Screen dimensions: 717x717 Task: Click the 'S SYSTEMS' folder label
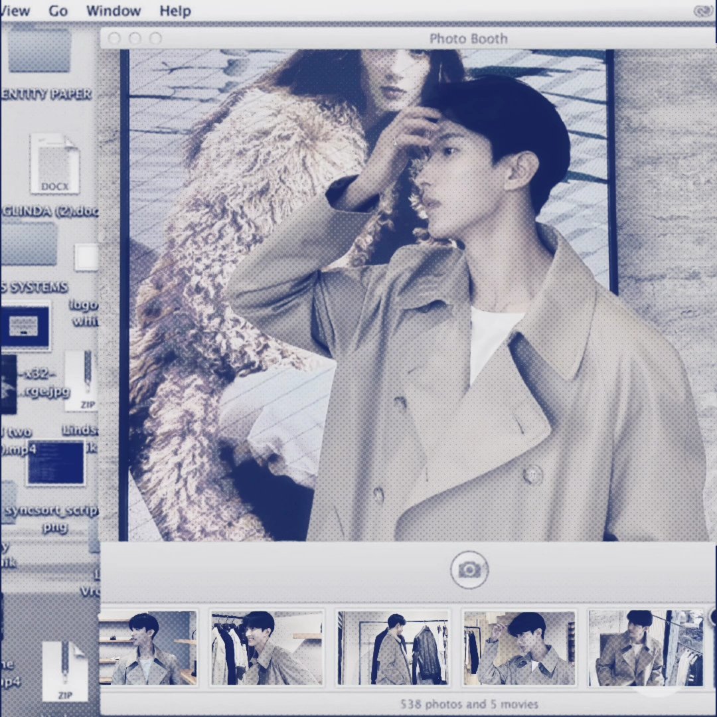[x=35, y=287]
